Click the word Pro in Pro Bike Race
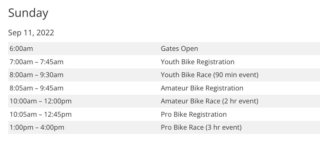320x142 pixels. click(x=166, y=127)
